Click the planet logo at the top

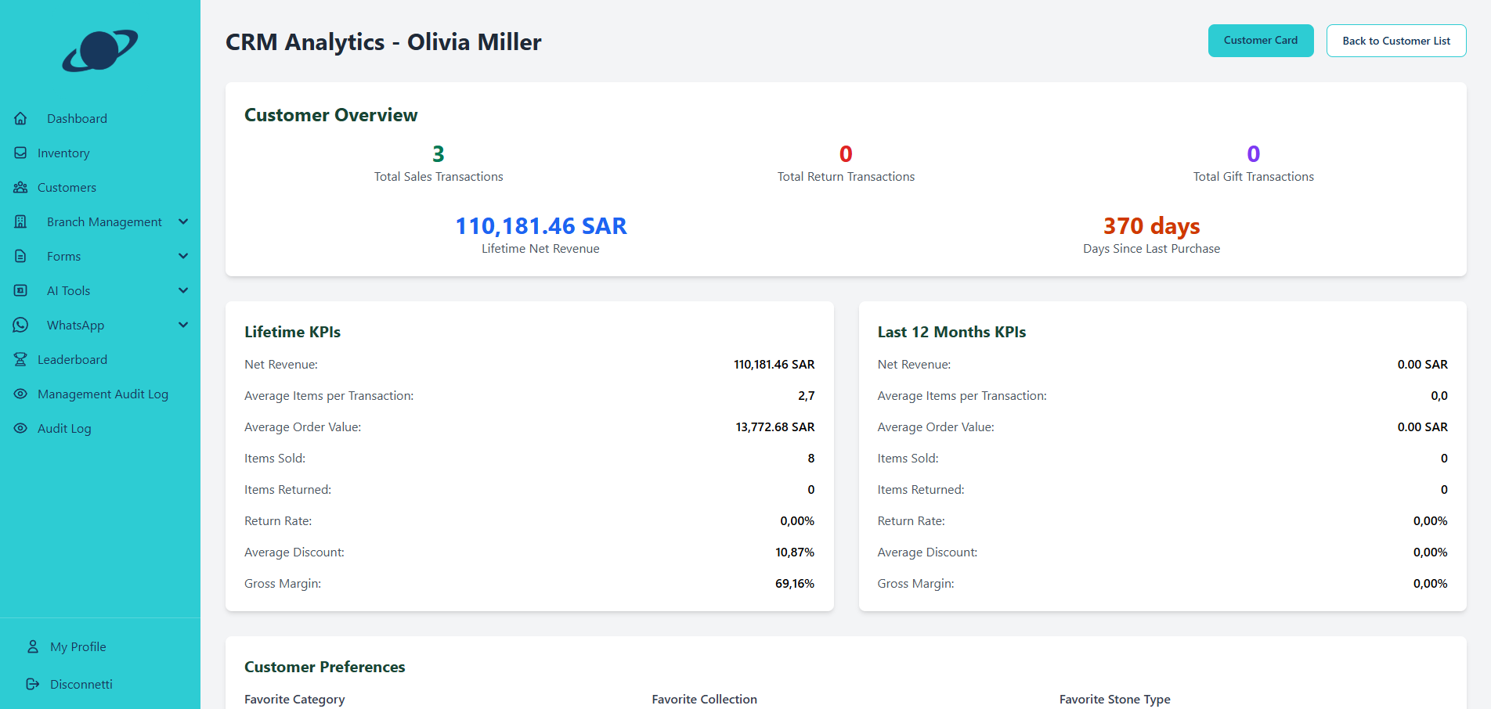(100, 52)
